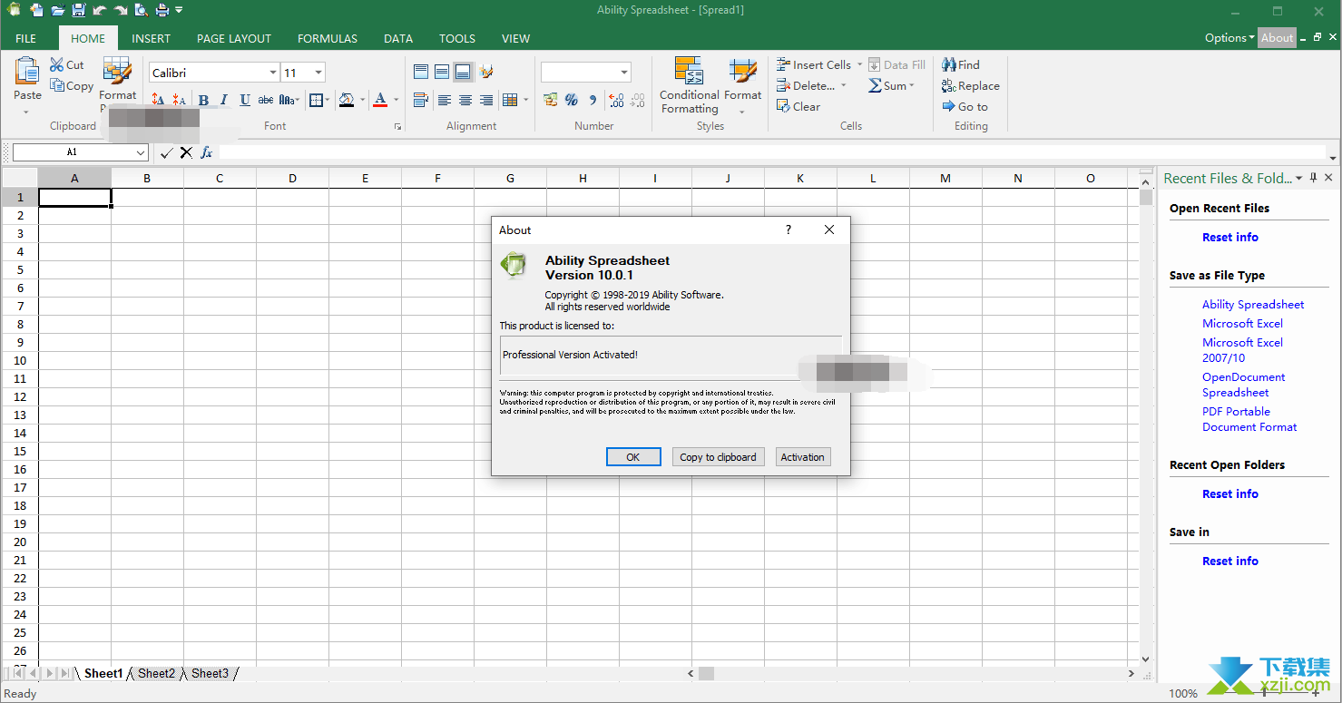Expand the A1 name box dropdown

point(141,152)
